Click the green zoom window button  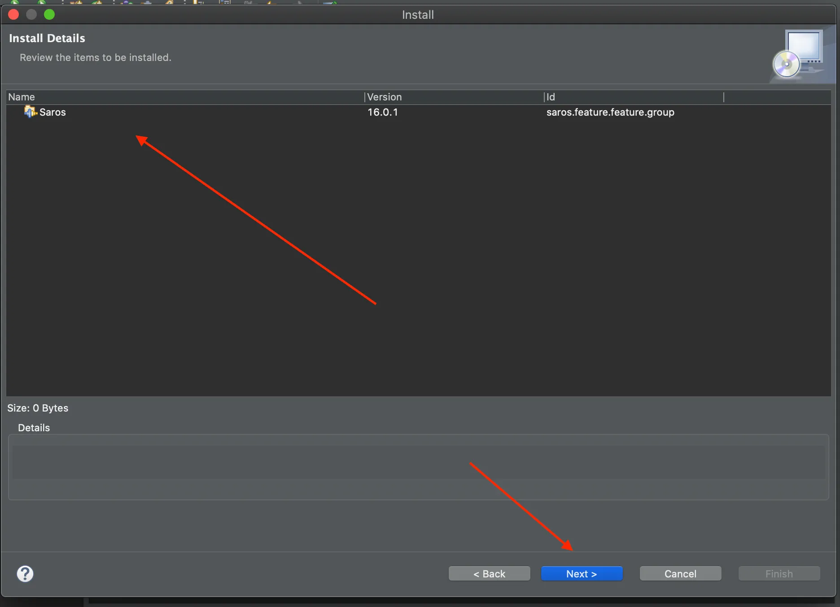pos(49,15)
